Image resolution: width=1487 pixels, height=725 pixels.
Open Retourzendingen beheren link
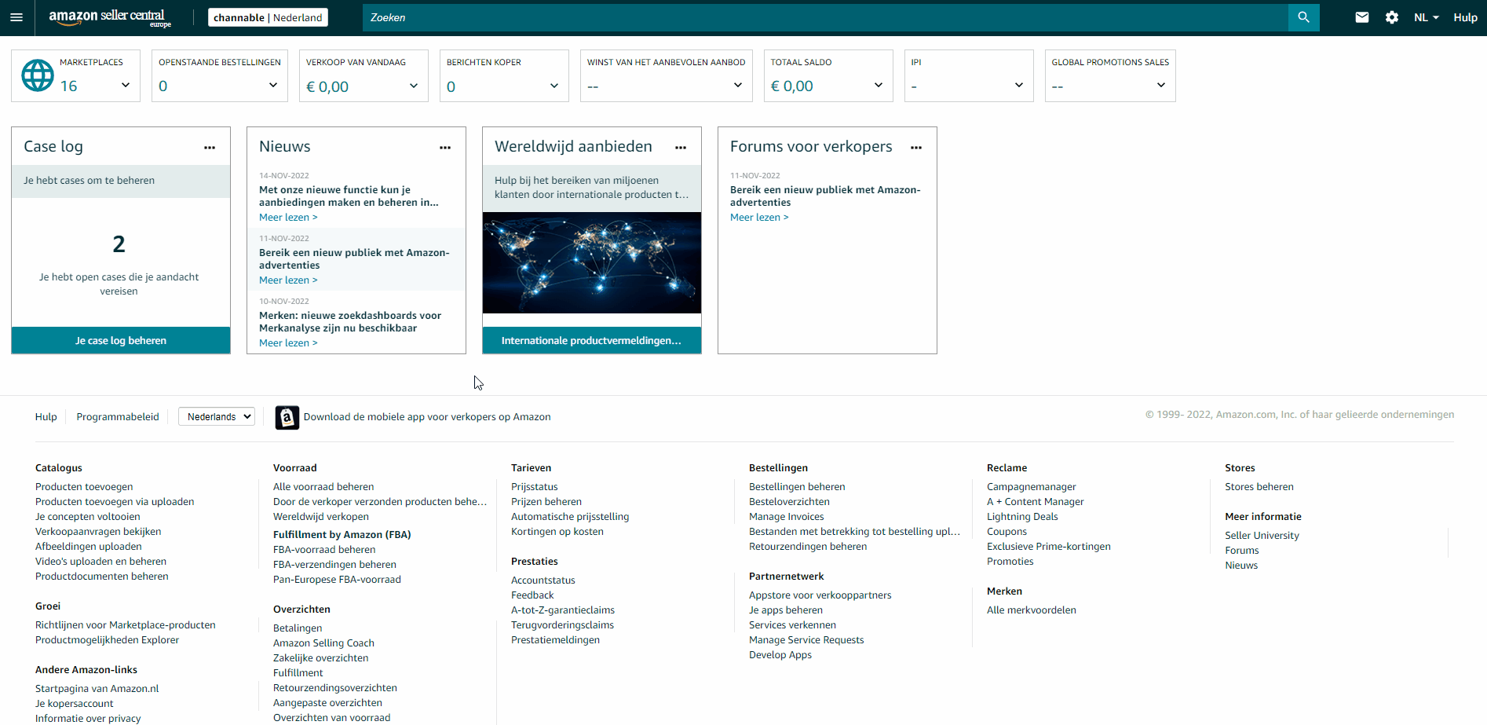click(808, 547)
